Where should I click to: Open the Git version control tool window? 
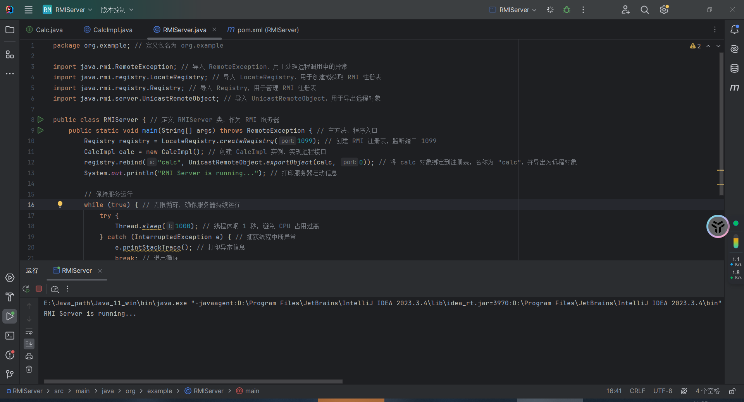[10, 374]
